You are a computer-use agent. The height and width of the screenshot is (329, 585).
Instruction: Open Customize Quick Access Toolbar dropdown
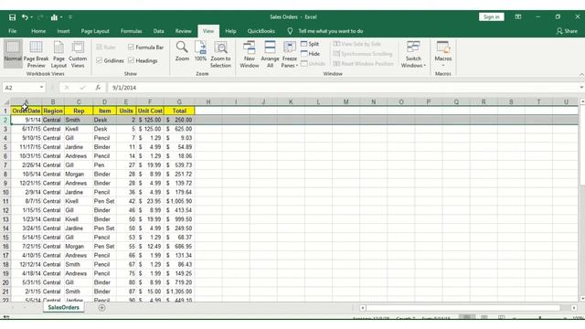coord(70,17)
